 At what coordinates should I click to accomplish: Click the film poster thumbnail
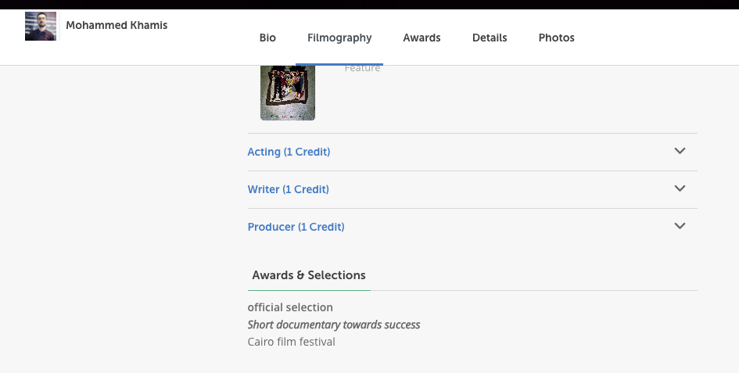288,93
